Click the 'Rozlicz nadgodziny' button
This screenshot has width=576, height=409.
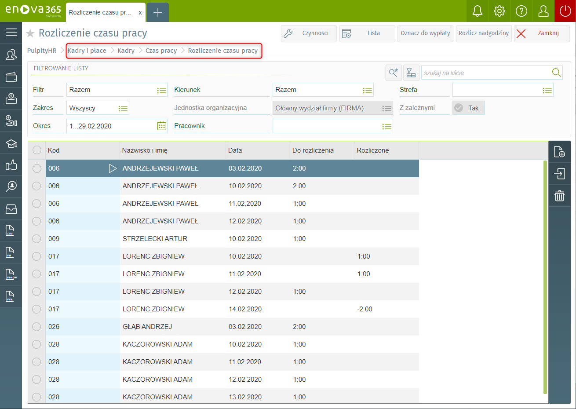tap(484, 33)
